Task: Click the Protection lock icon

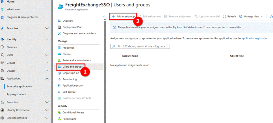Action: pyautogui.click(x=2, y=102)
